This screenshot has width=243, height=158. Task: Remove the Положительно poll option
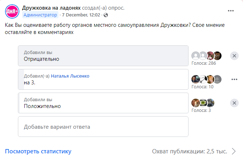click(234, 103)
